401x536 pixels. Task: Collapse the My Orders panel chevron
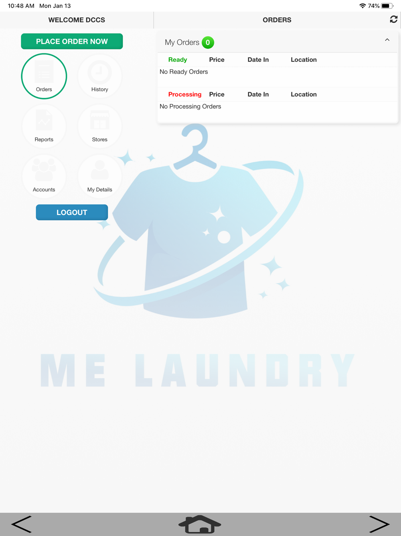pyautogui.click(x=387, y=40)
